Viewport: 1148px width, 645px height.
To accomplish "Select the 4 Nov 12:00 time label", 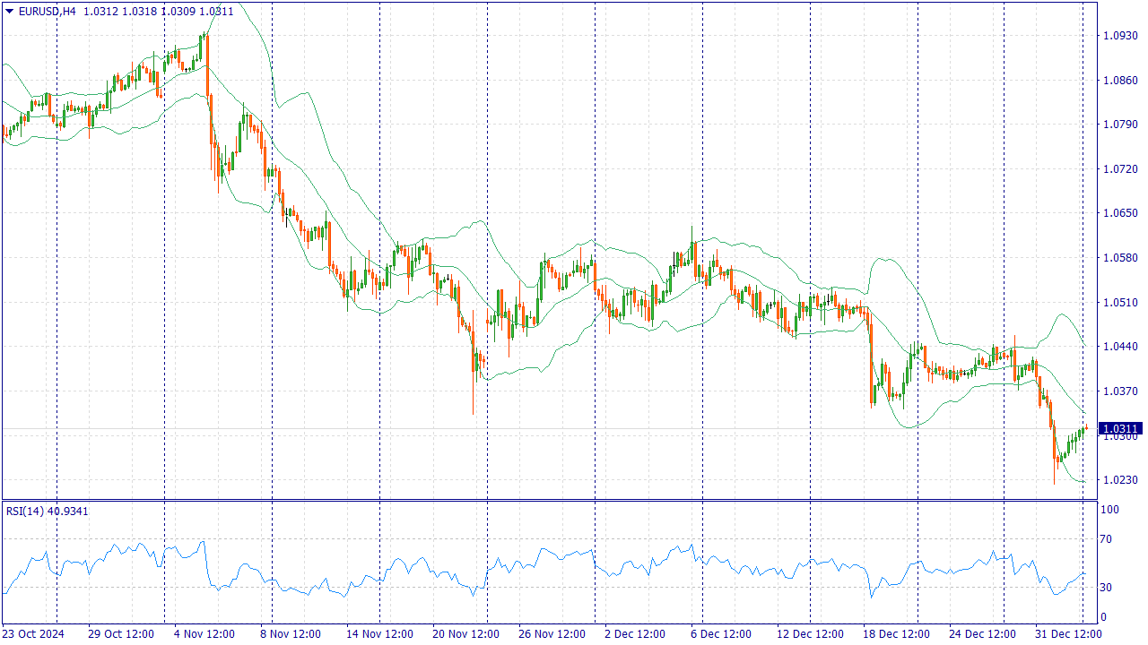I will [204, 634].
